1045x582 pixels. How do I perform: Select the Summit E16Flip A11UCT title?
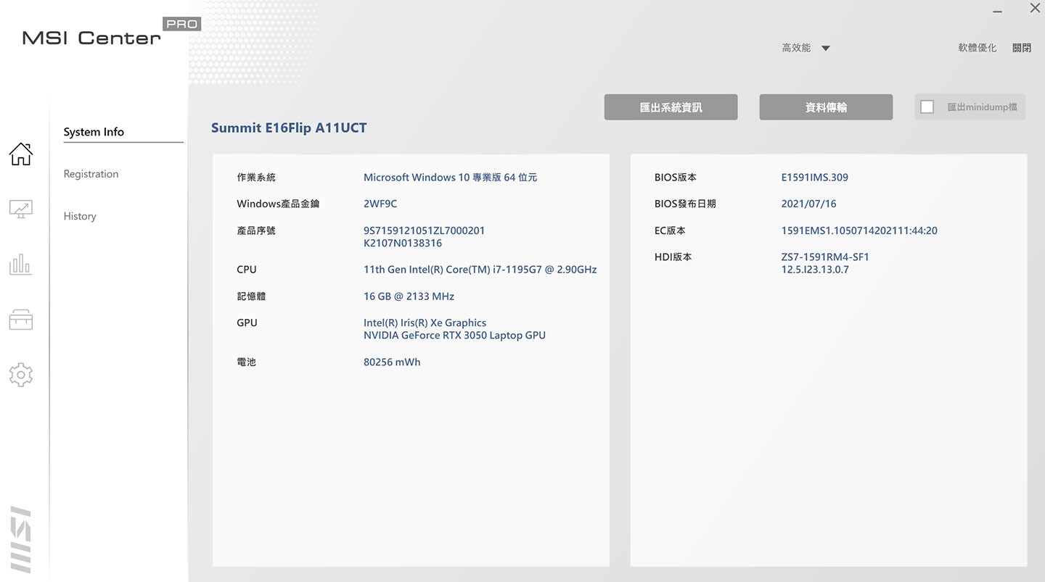click(289, 128)
